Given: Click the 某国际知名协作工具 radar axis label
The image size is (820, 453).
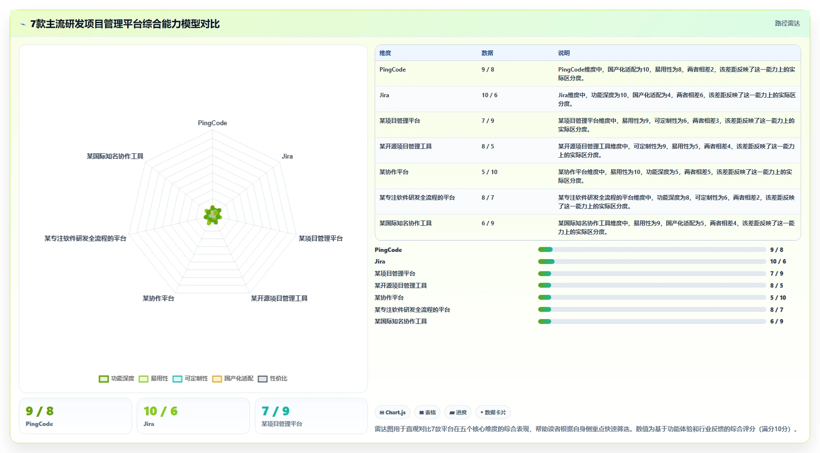Looking at the screenshot, I should [x=115, y=156].
